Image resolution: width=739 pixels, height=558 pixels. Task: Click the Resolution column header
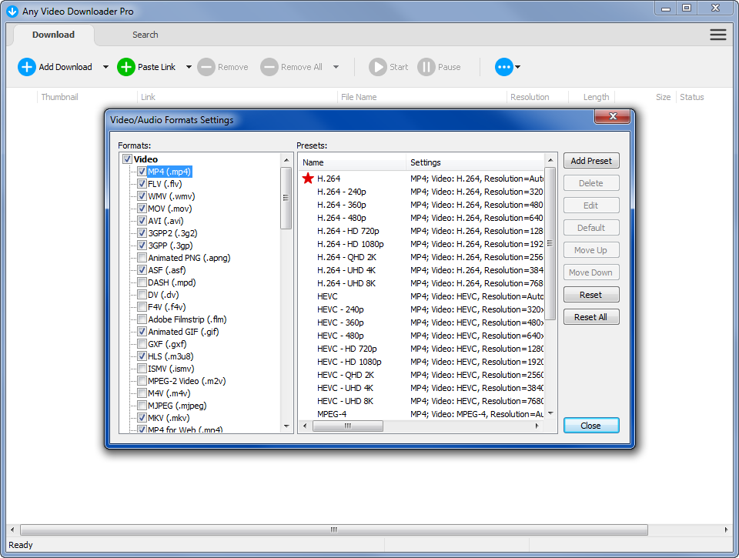tap(537, 97)
